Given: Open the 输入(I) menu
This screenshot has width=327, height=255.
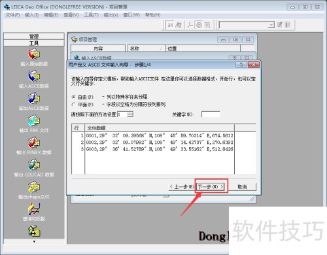Looking at the screenshot, I should [x=32, y=15].
